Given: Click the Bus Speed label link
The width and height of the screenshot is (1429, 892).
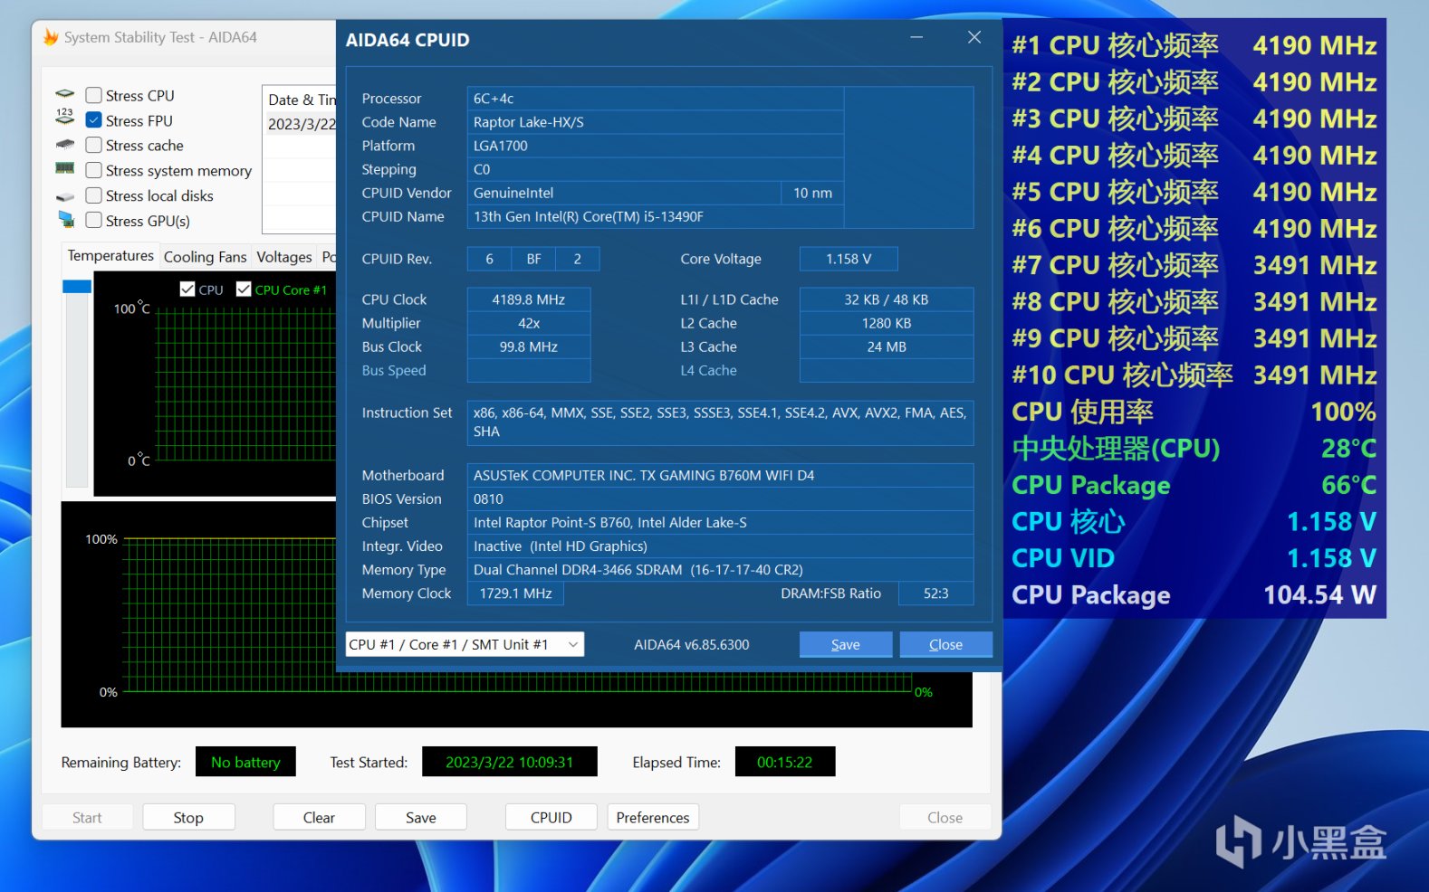Looking at the screenshot, I should [394, 370].
